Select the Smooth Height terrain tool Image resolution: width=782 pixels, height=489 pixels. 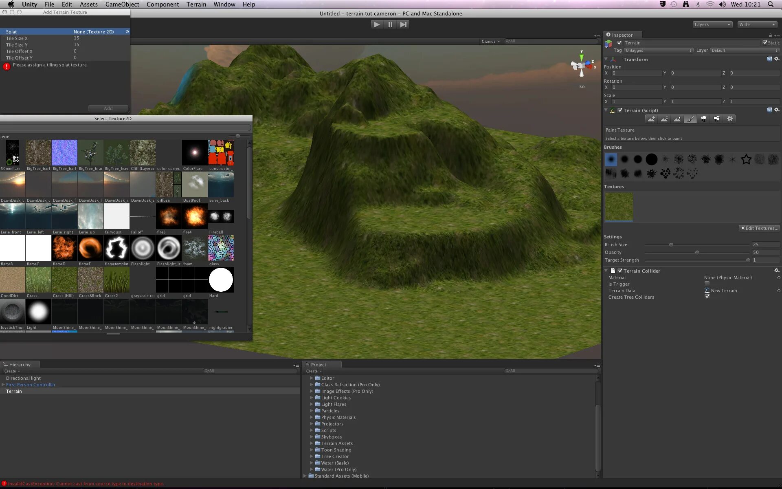pos(677,119)
